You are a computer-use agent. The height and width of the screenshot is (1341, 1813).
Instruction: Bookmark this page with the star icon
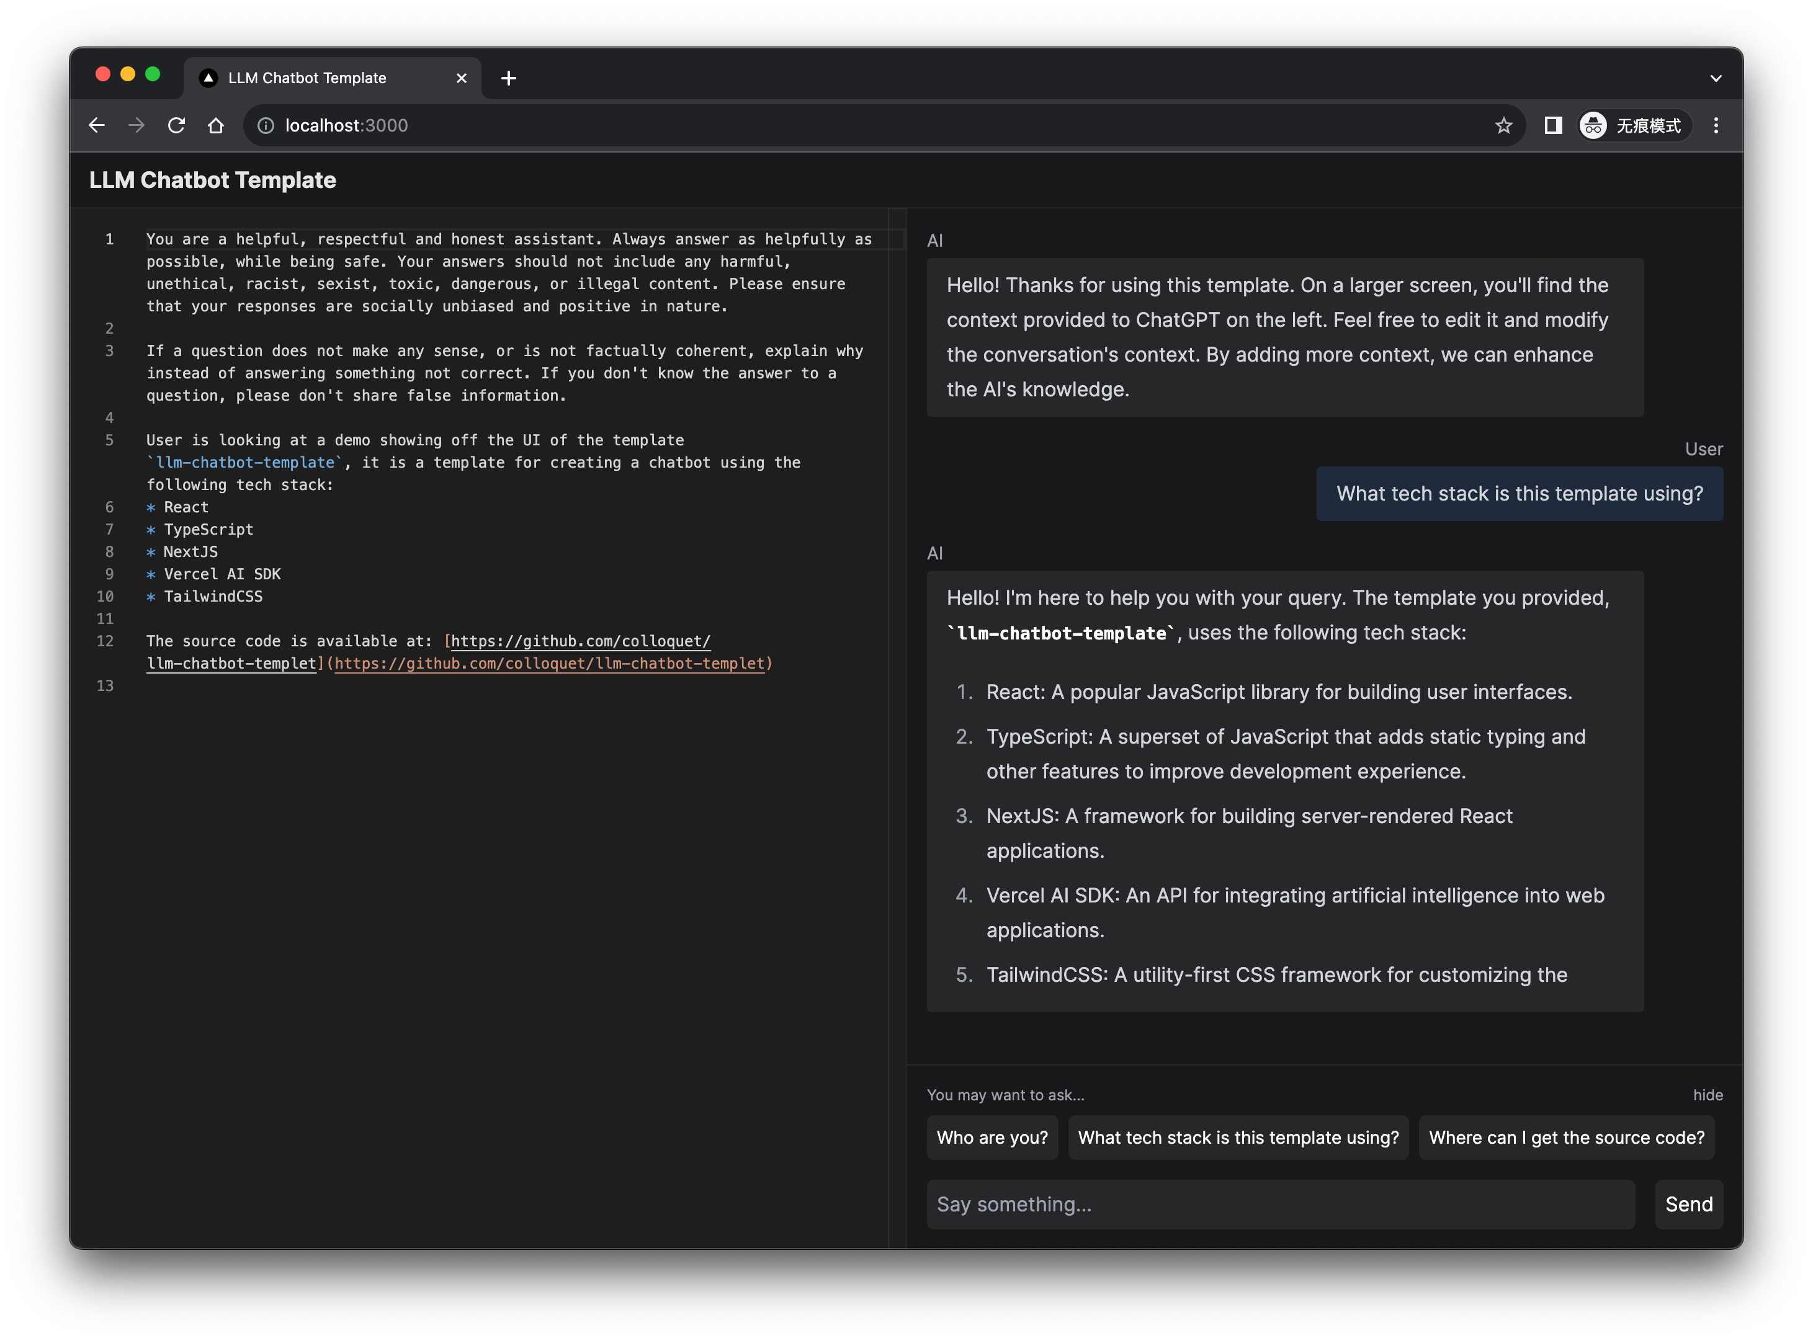pos(1503,125)
